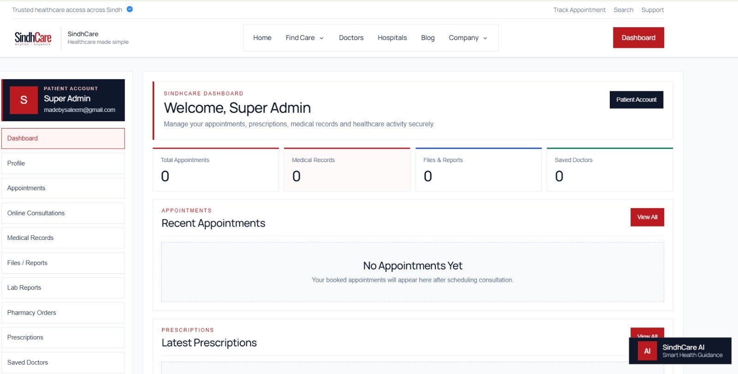Open Appointments in the sidebar
Screen dimensions: 738x374
pos(63,188)
